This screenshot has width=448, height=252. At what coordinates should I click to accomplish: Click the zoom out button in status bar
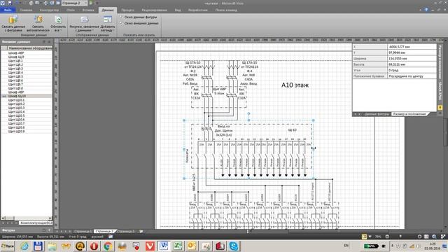tap(387, 237)
